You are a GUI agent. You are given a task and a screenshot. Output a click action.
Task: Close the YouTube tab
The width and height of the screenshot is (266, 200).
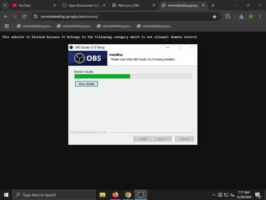coord(55,5)
